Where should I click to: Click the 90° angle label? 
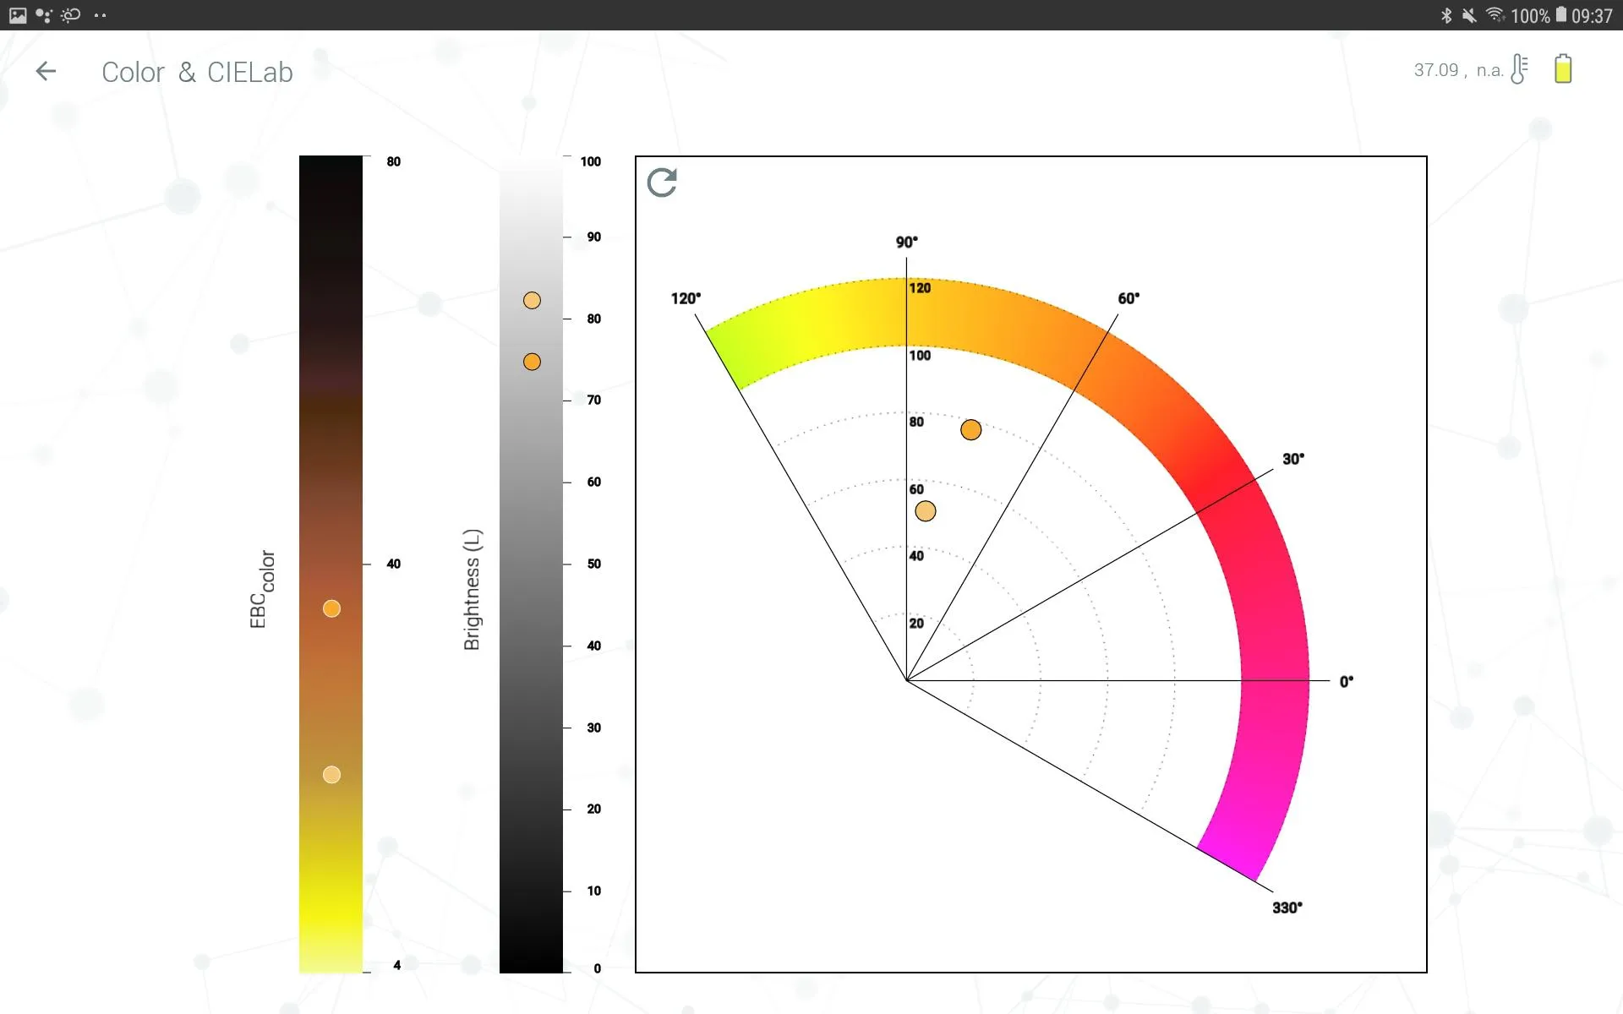pos(907,243)
